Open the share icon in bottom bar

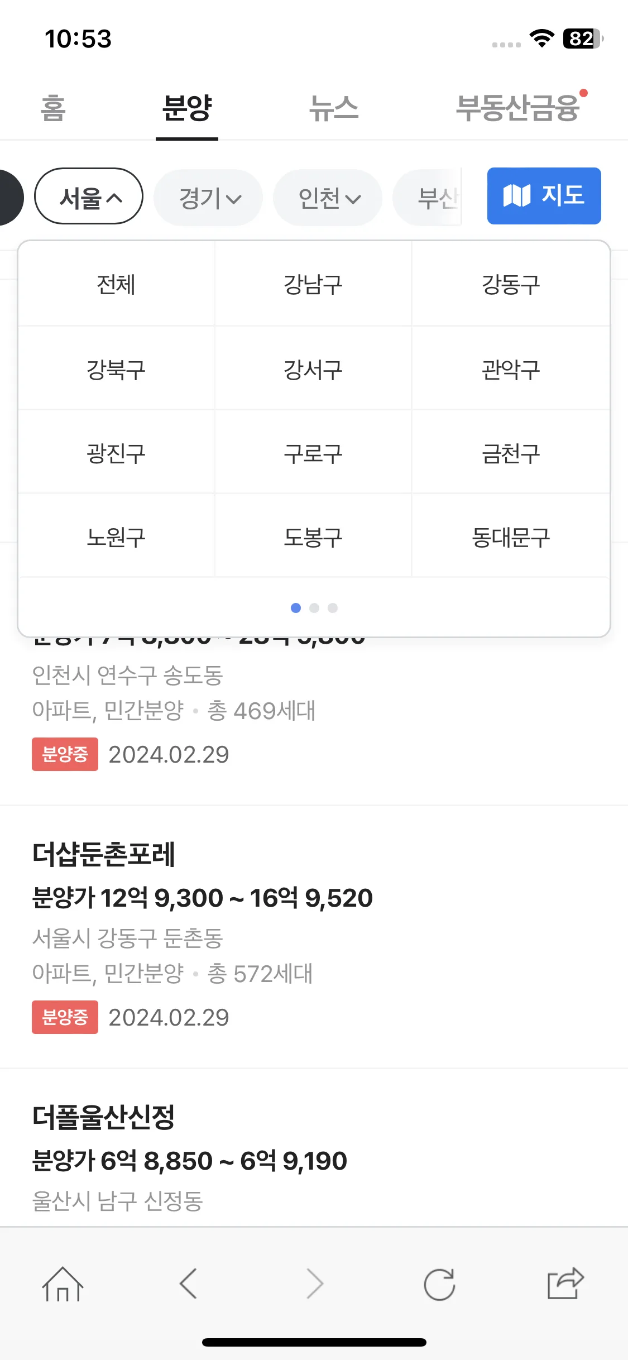point(565,1283)
